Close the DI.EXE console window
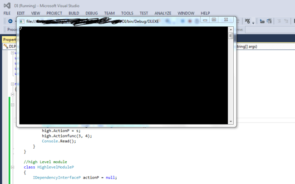 coord(226,20)
